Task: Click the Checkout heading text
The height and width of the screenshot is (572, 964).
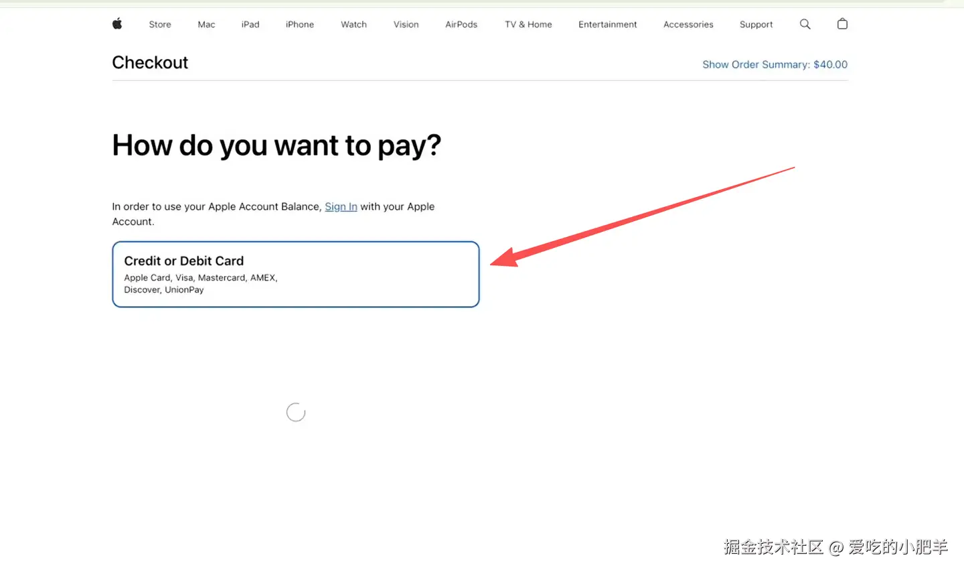Action: coord(150,62)
